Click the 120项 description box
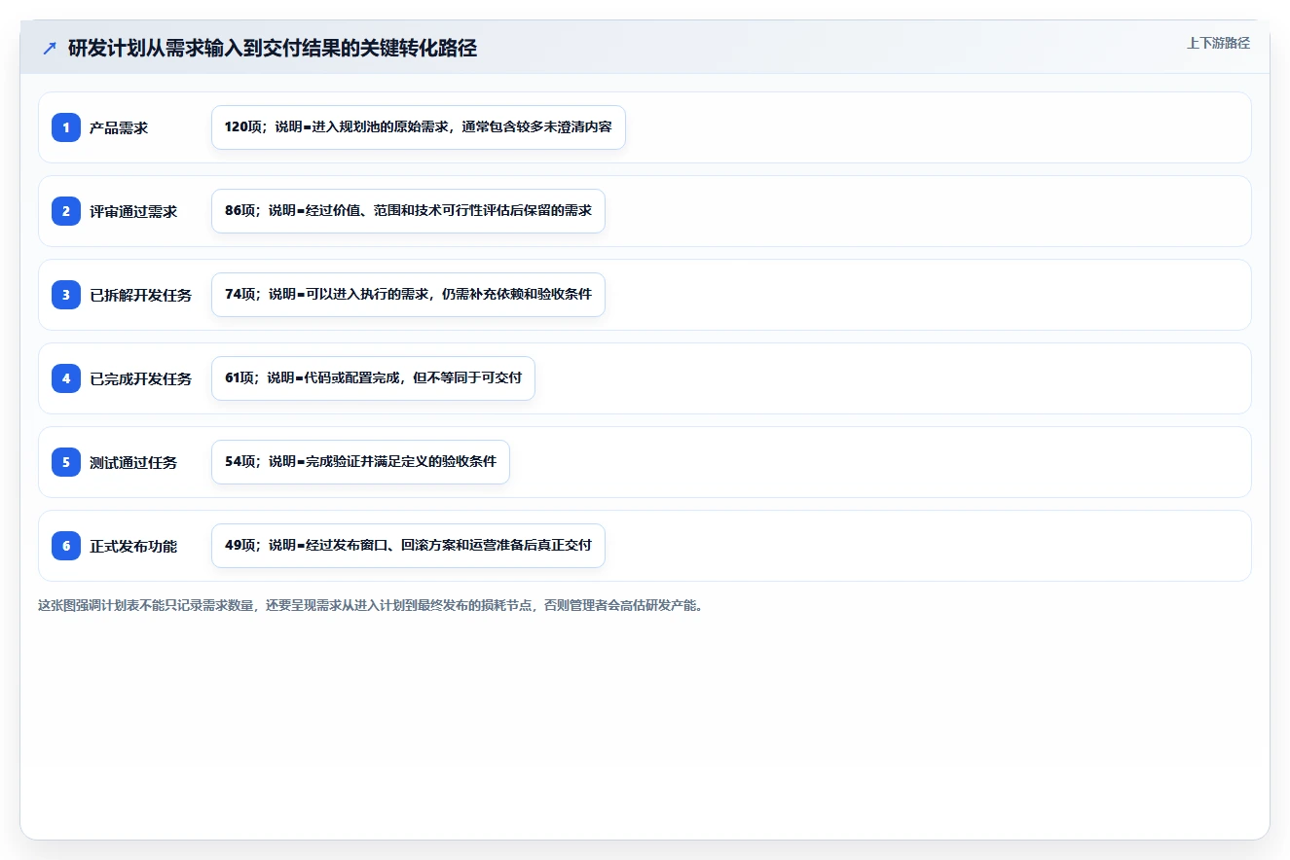Viewport: 1290px width, 860px height. point(419,127)
